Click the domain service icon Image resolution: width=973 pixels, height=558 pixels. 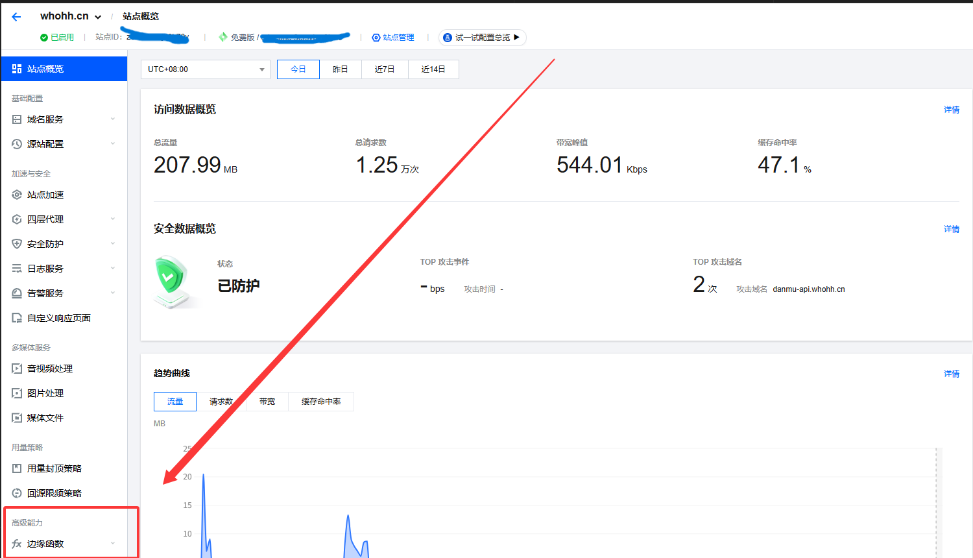(x=17, y=119)
